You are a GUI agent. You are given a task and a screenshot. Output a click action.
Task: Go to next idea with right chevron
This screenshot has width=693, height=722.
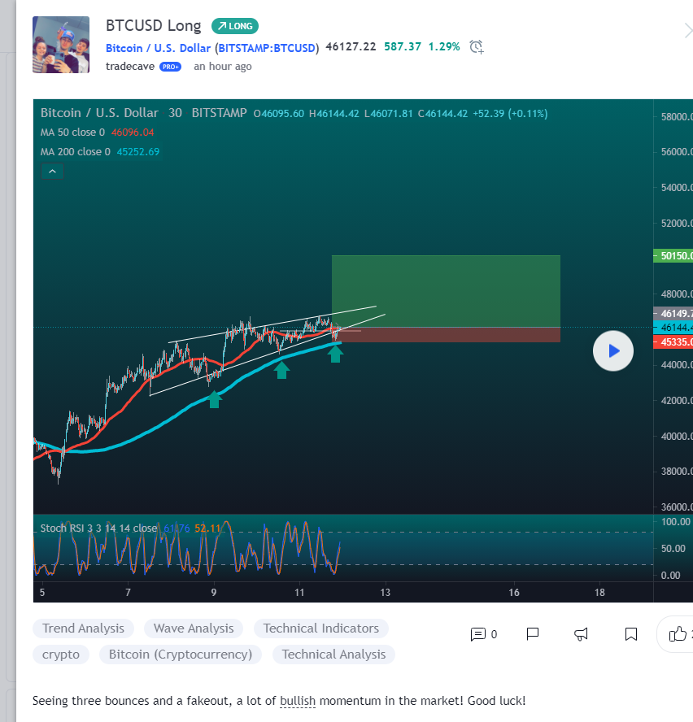tap(687, 31)
